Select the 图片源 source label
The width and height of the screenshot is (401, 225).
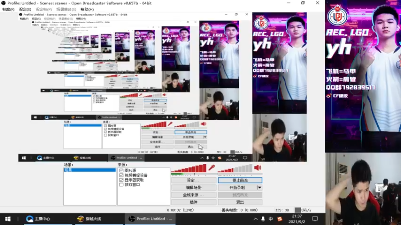130,170
